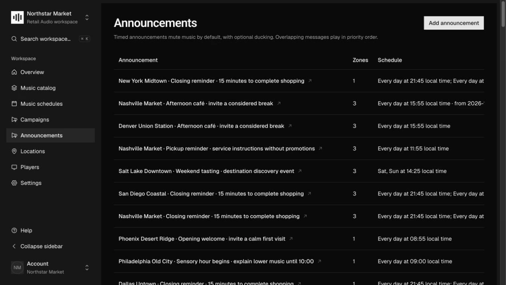Go to Music catalog
The image size is (506, 285).
(x=50, y=88)
